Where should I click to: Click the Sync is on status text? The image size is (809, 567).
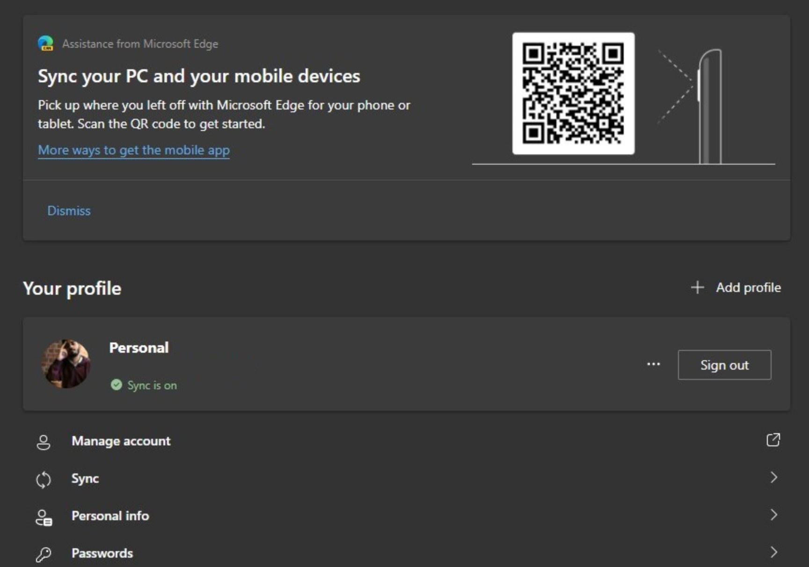tap(152, 385)
